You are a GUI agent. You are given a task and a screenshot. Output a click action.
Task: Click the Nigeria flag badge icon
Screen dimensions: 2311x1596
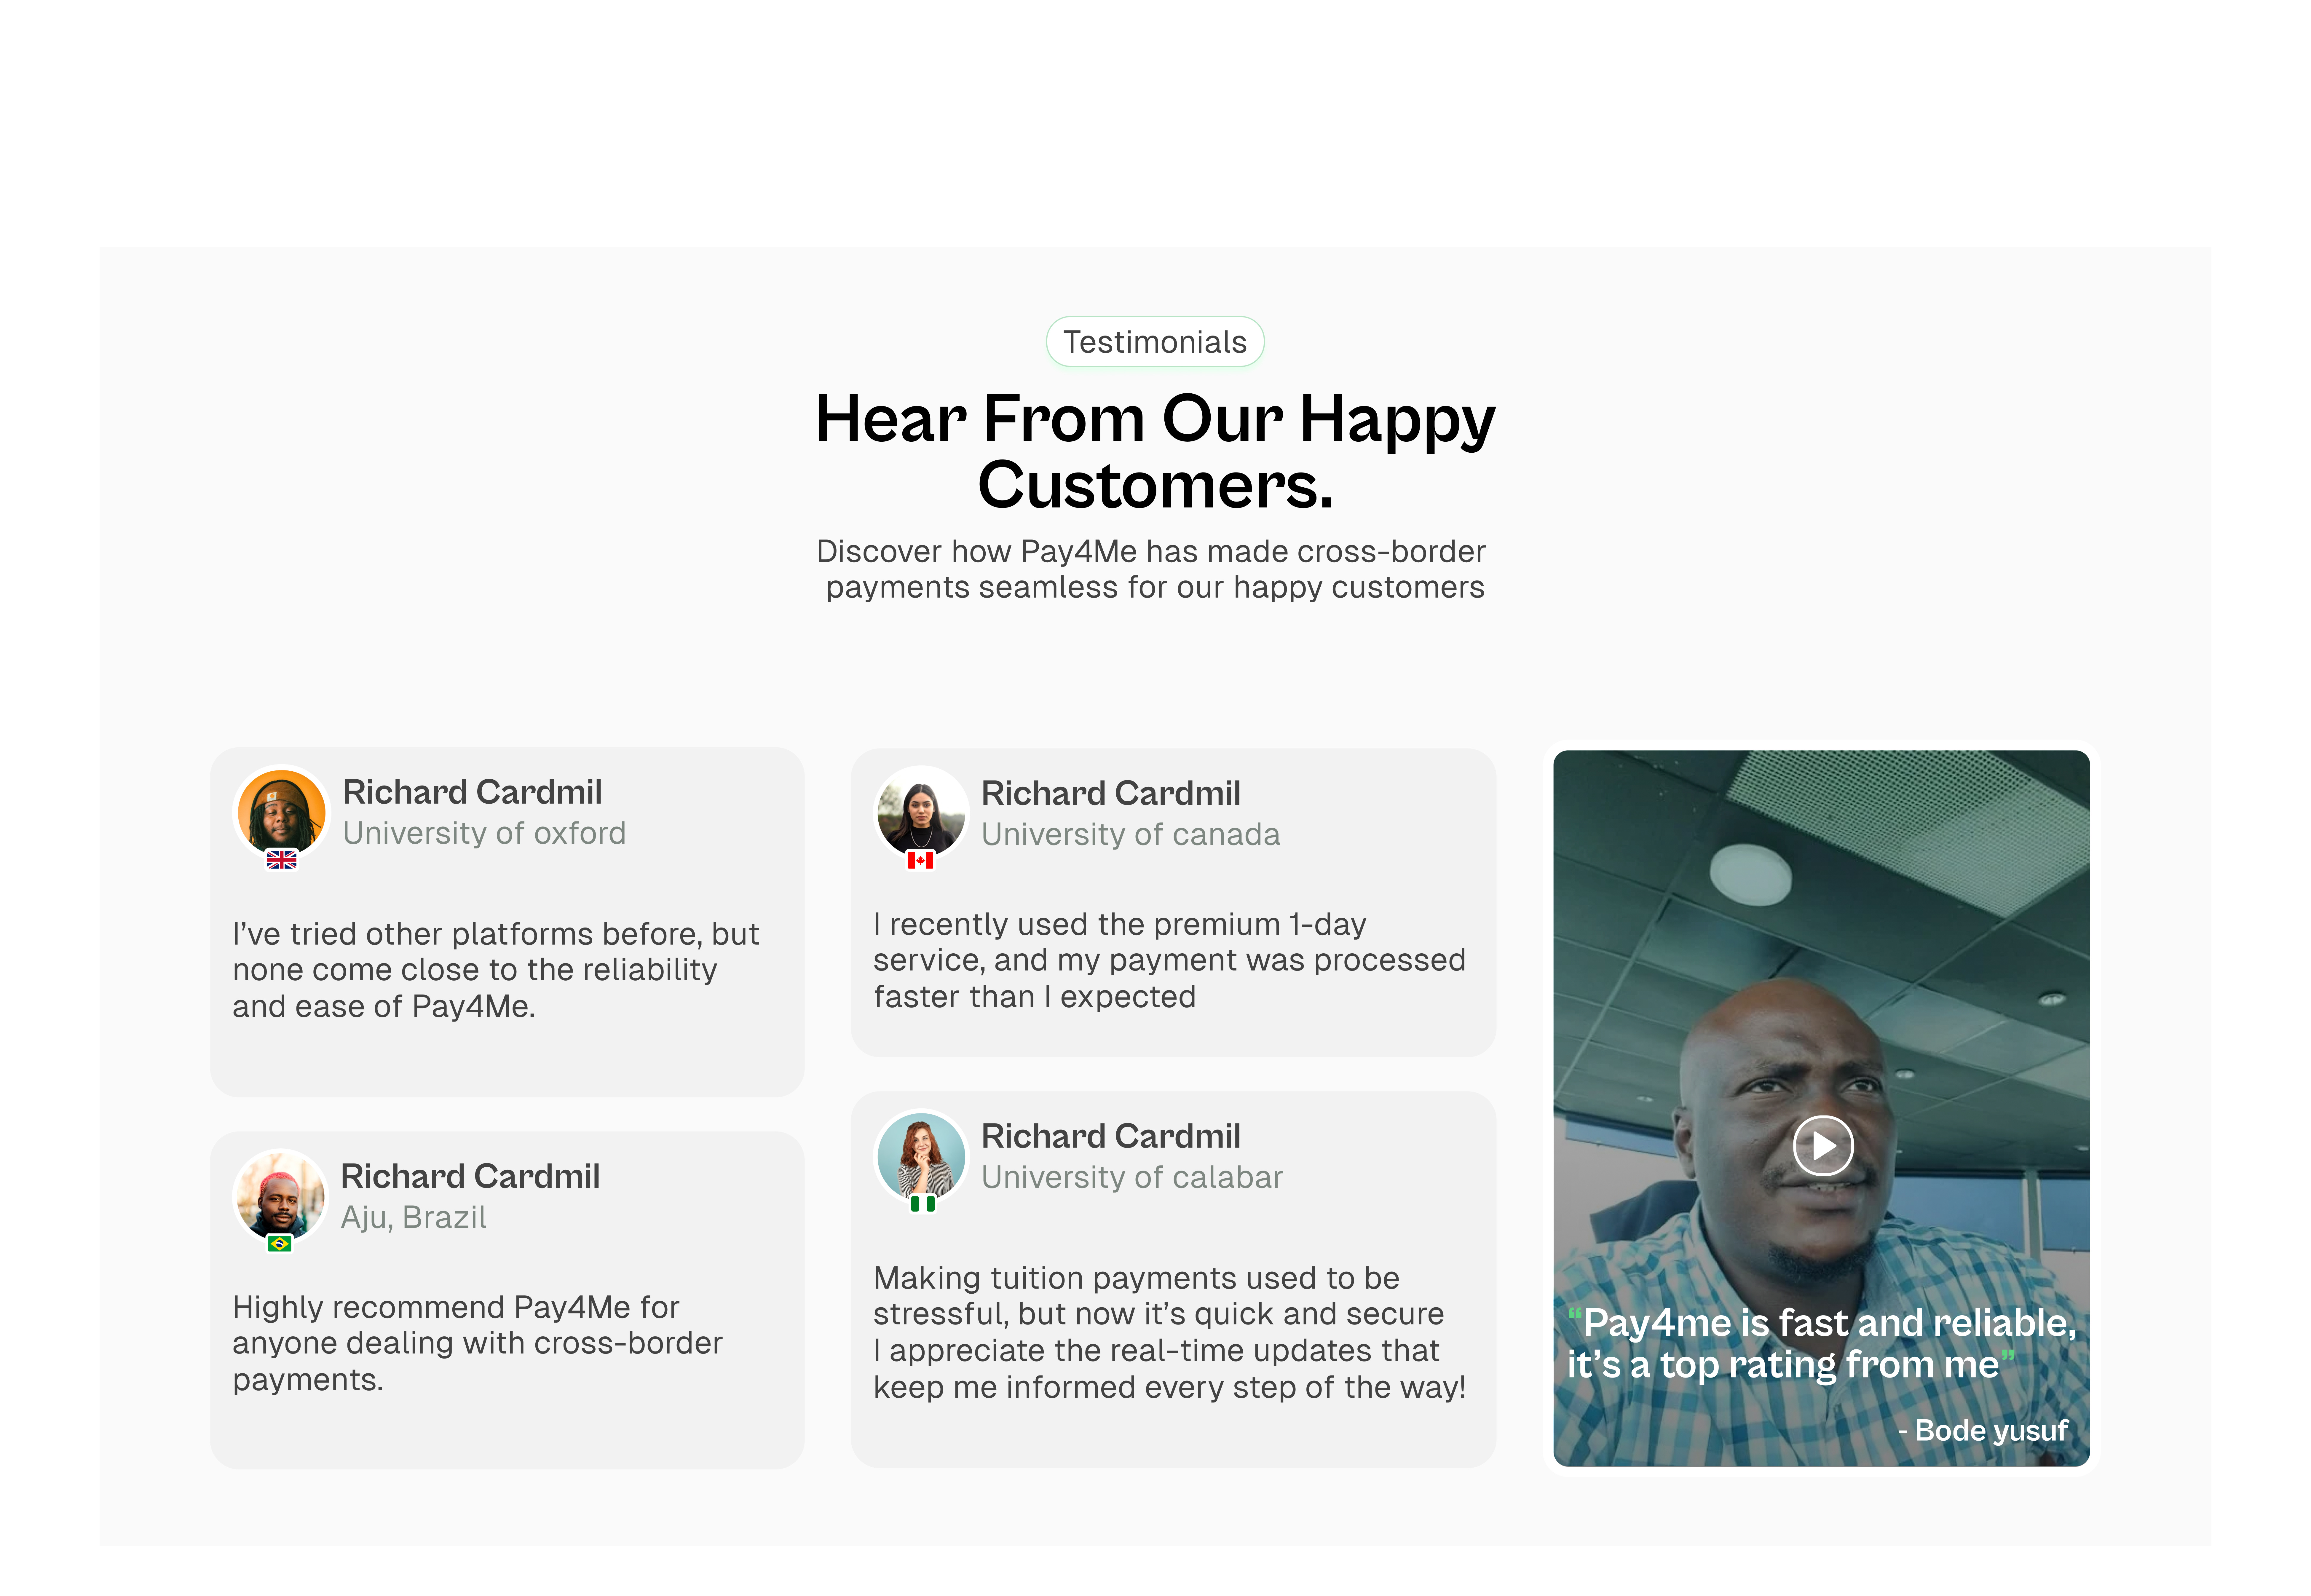pyautogui.click(x=922, y=1203)
